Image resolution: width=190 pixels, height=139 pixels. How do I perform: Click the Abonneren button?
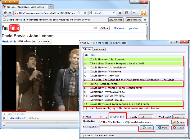click(x=45, y=42)
